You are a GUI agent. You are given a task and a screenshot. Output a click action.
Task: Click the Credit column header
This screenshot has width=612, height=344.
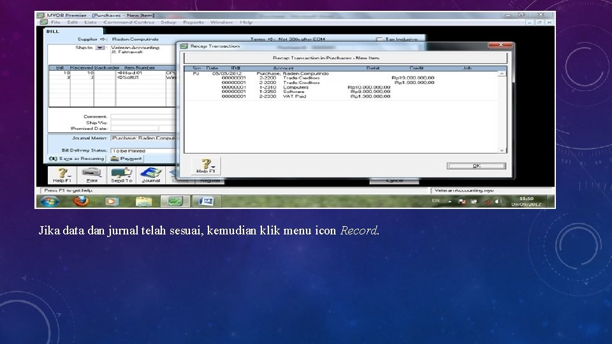[416, 68]
